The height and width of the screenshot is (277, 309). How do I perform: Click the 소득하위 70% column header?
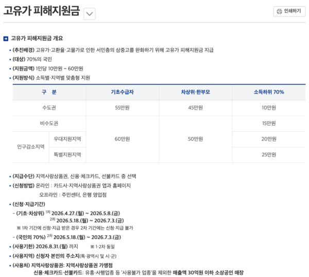click(269, 92)
